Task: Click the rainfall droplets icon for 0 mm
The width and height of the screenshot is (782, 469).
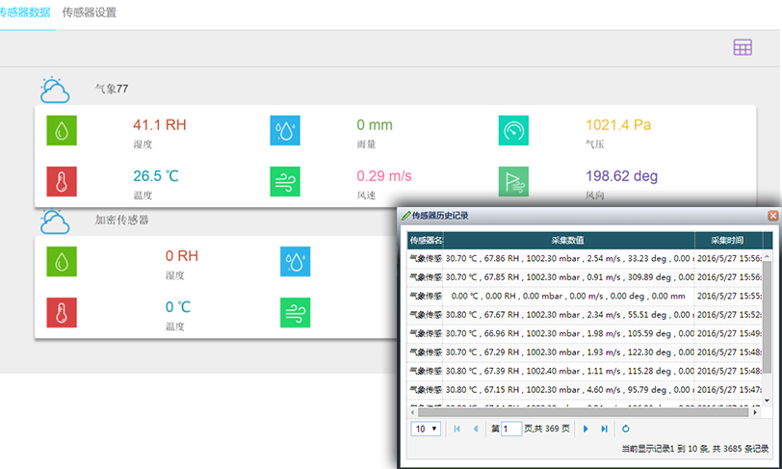Action: pos(285,130)
